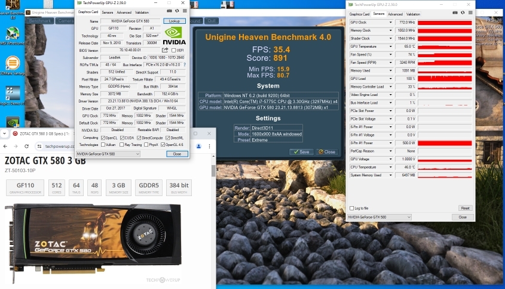The height and width of the screenshot is (289, 505).
Task: Expand the Fan Speed (RPM) sensor dropdown
Action: click(x=391, y=63)
